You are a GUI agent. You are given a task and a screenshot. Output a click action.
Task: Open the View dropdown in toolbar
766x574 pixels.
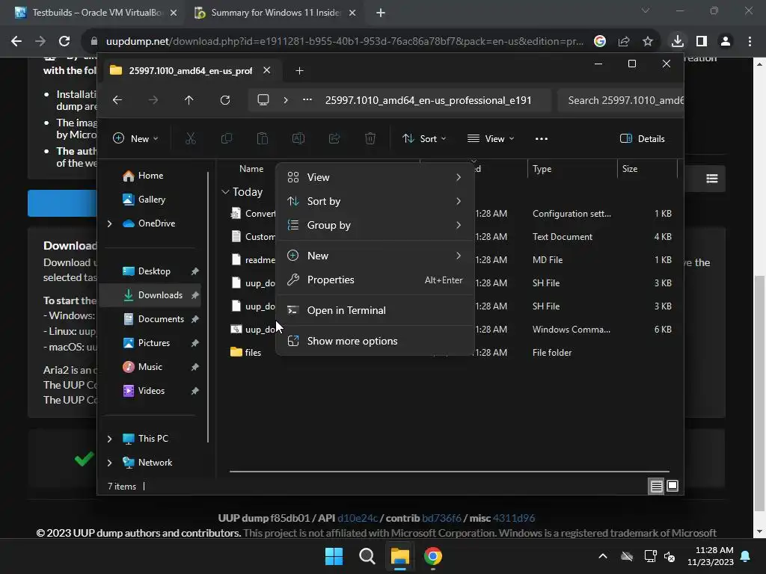click(x=491, y=138)
